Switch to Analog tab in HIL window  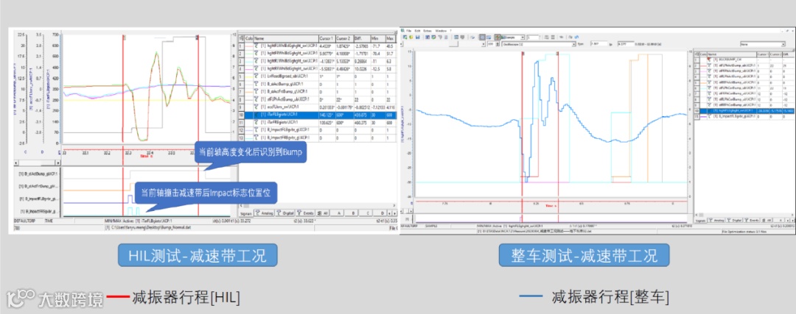point(265,213)
